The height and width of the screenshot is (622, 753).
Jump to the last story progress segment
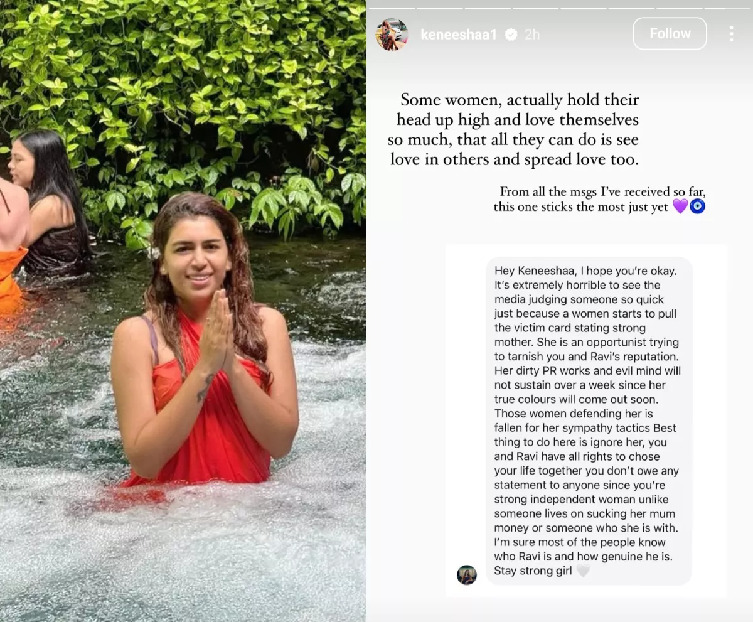[x=728, y=7]
